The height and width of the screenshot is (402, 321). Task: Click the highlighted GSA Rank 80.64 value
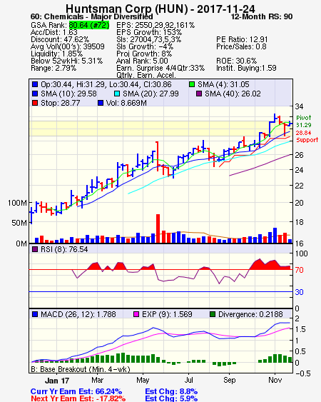point(89,25)
